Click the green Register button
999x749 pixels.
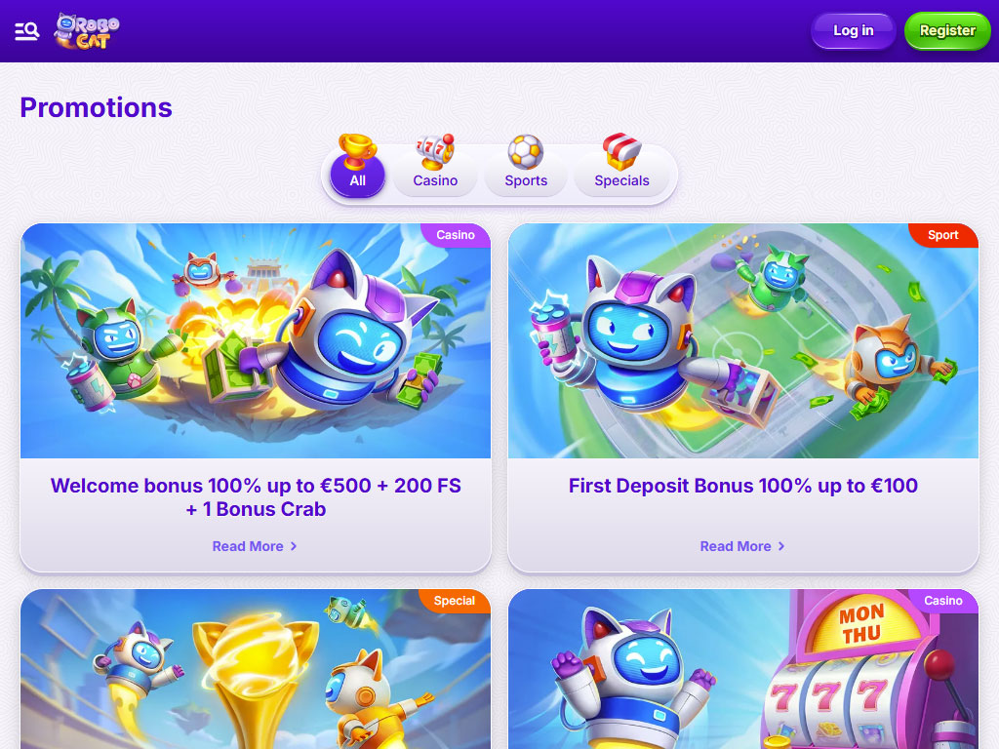point(947,30)
